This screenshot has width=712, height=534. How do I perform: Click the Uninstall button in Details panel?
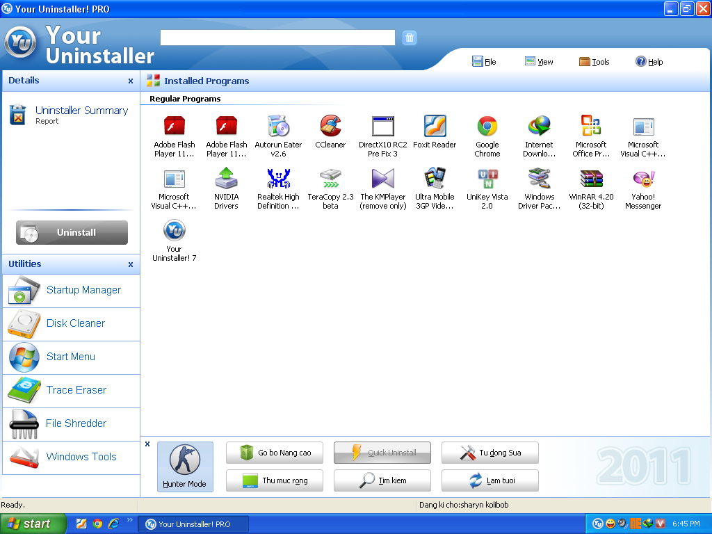[x=72, y=232]
